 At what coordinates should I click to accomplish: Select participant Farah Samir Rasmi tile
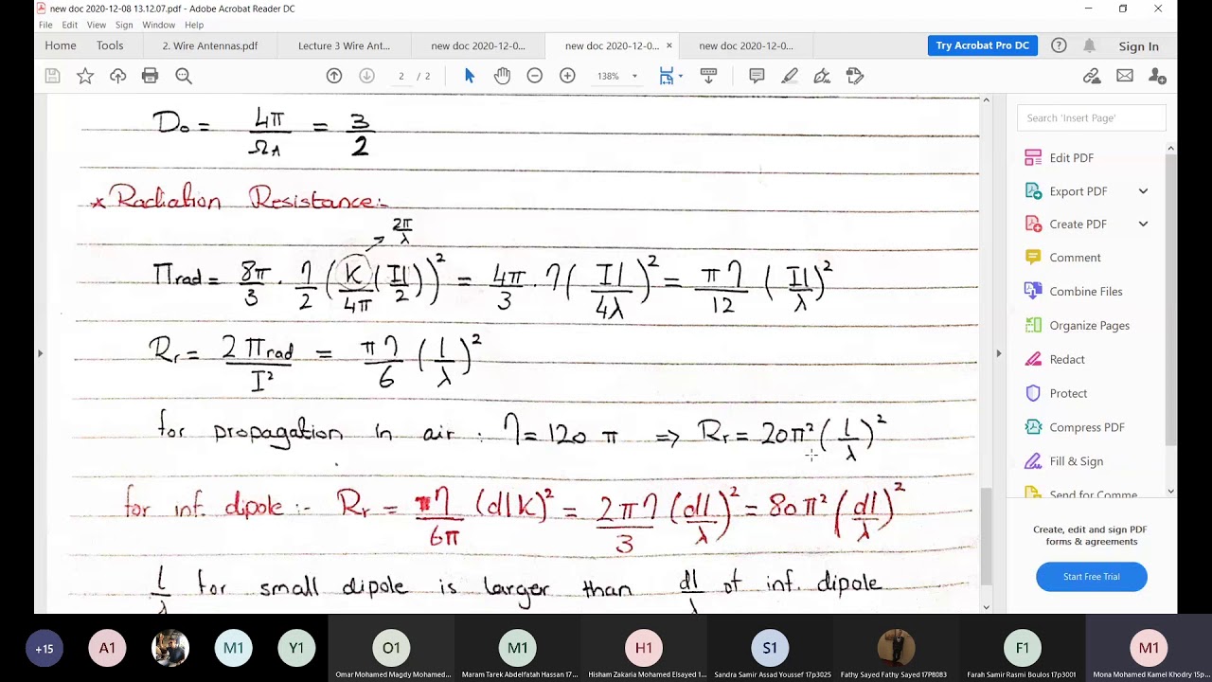pyautogui.click(x=1022, y=649)
